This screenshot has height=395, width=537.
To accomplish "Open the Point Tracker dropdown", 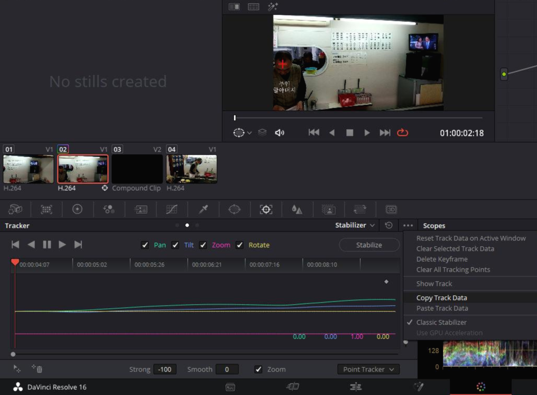I will pos(369,369).
